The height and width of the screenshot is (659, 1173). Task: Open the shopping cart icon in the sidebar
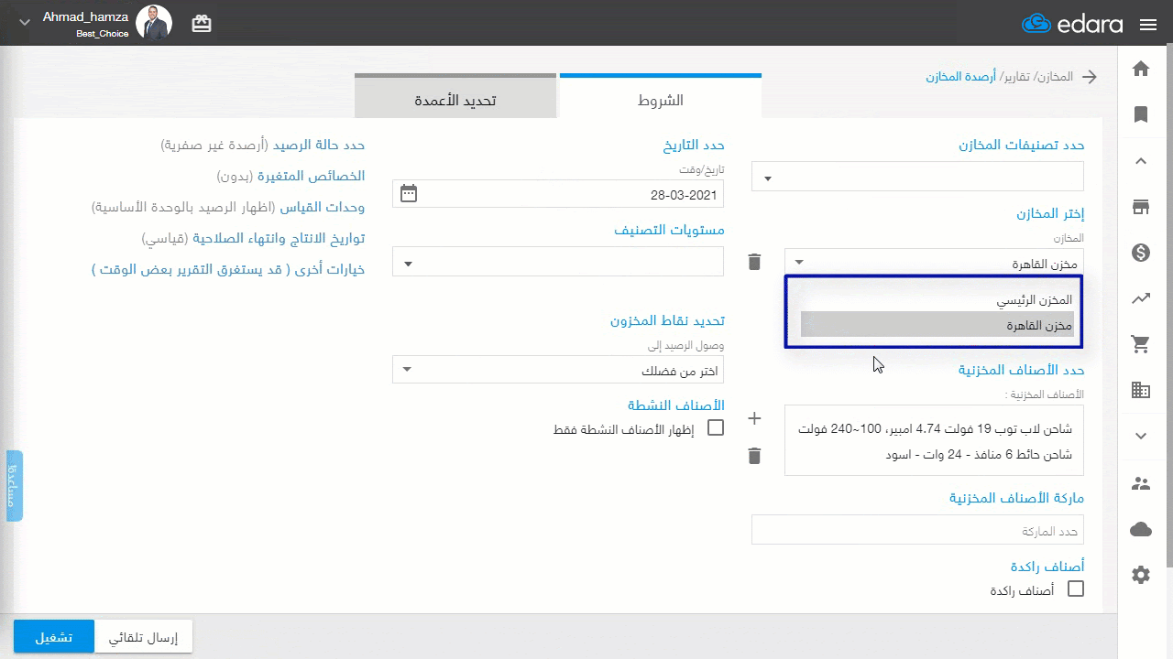coord(1141,344)
